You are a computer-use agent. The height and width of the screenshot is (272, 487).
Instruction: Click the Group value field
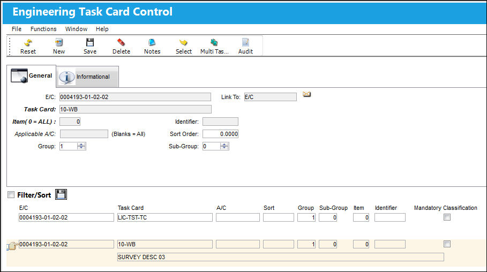(69, 146)
